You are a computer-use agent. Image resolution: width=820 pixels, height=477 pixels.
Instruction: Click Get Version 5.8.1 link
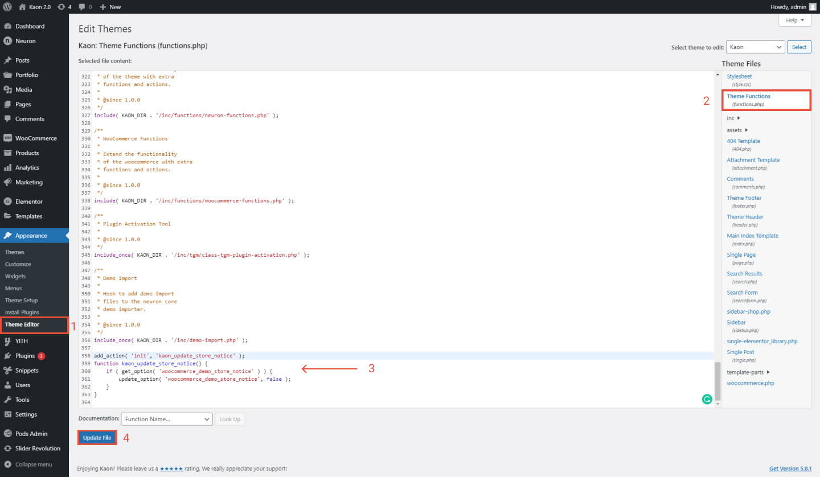point(790,468)
